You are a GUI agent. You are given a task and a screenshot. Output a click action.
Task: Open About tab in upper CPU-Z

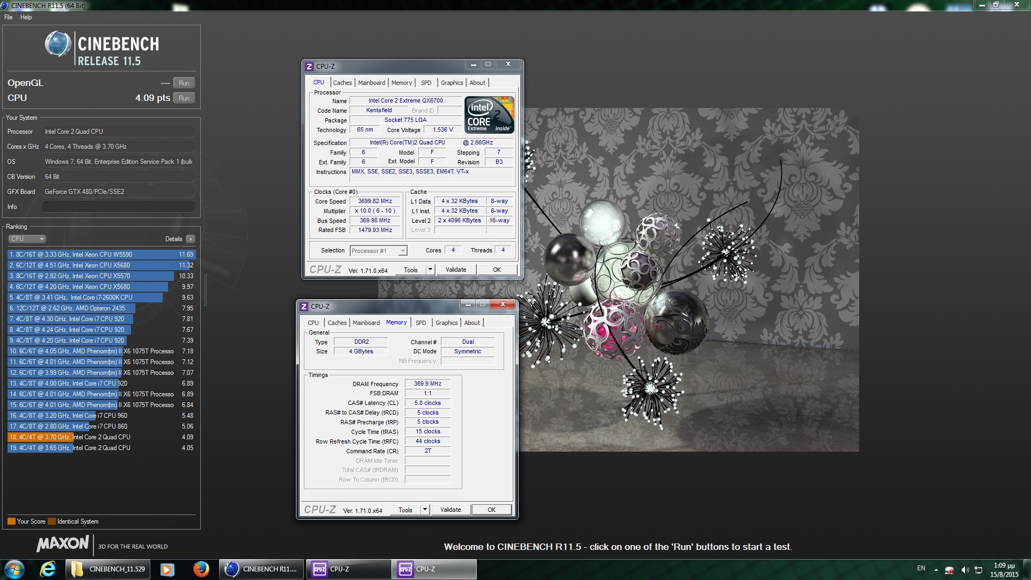point(477,83)
